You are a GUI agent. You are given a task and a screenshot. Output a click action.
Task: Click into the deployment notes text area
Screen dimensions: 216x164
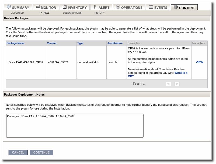75,126
